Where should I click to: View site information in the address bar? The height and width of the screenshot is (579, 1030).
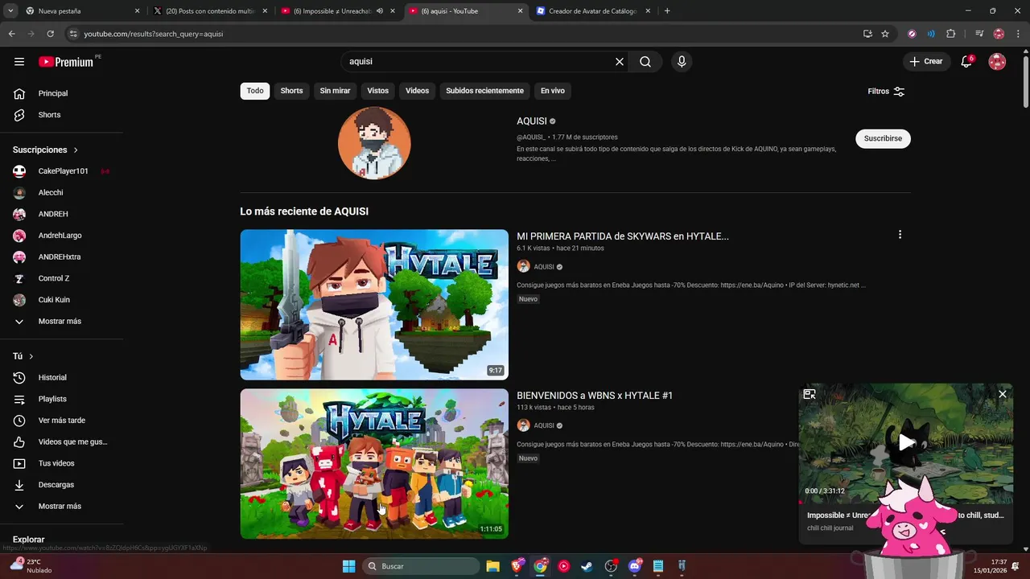click(73, 34)
